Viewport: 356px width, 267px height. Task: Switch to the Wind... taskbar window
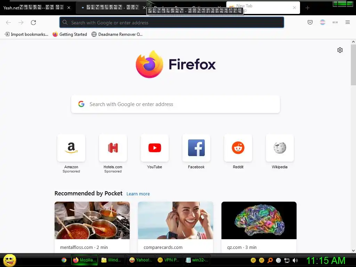[112, 260]
